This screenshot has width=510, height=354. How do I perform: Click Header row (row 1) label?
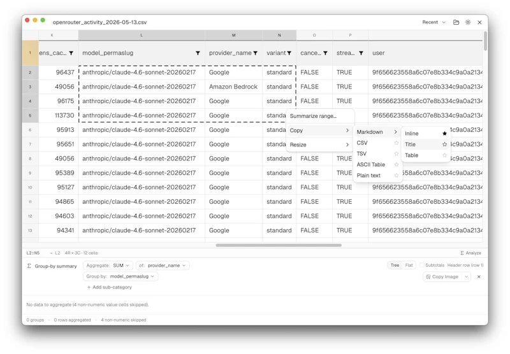[x=465, y=265]
